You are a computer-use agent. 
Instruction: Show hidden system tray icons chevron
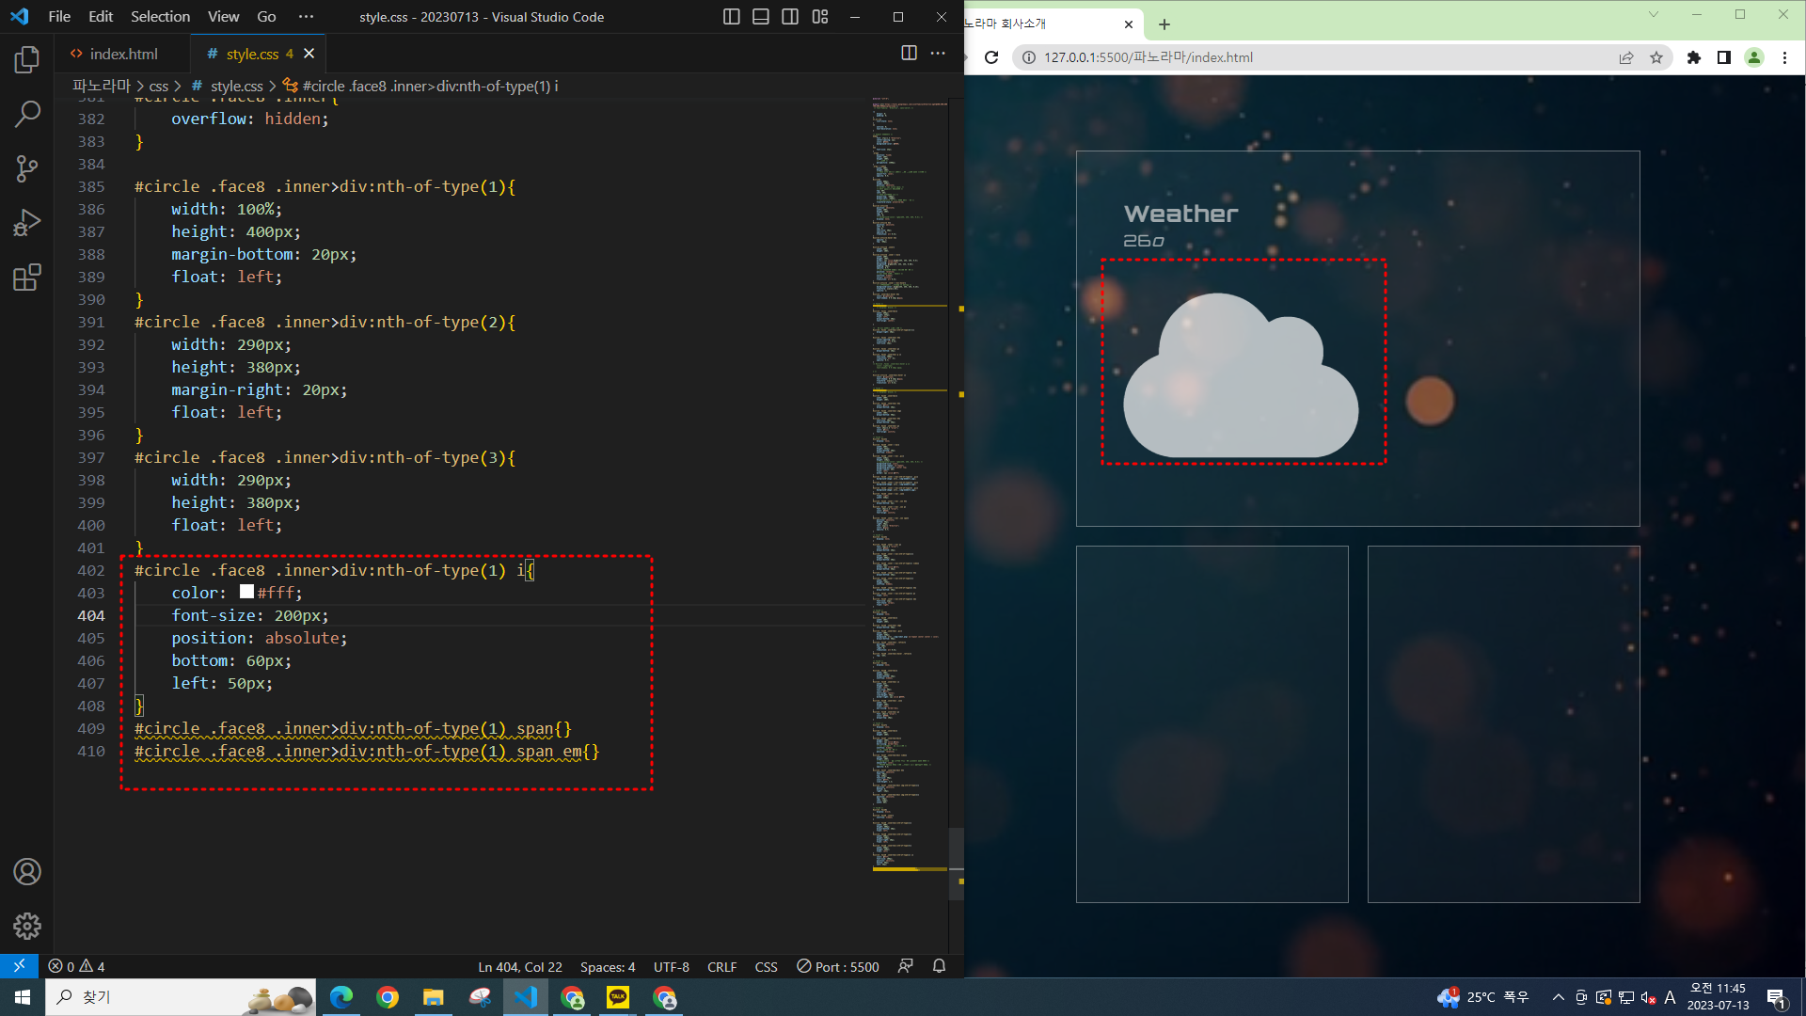coord(1558,997)
